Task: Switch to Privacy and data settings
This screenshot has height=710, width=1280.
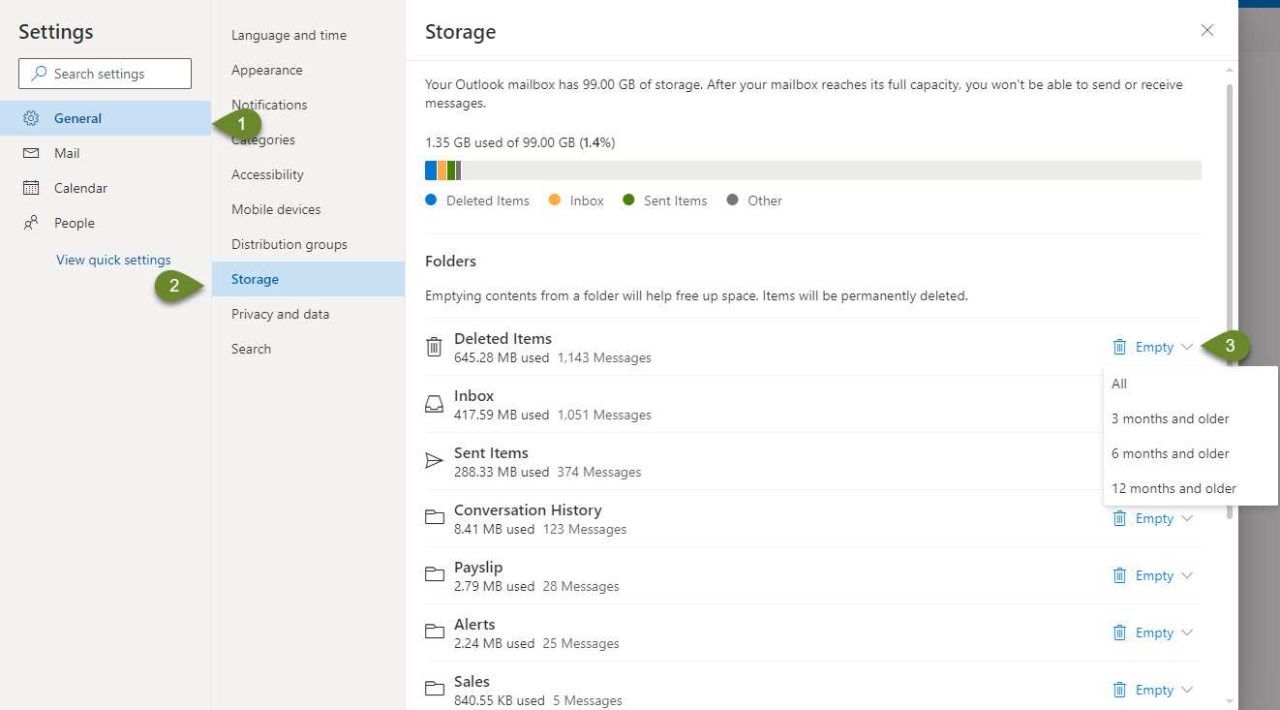Action: click(x=280, y=313)
